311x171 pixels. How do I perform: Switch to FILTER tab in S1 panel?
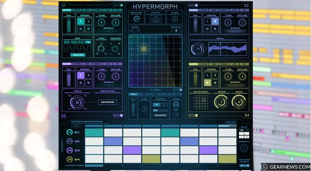pos(77,10)
